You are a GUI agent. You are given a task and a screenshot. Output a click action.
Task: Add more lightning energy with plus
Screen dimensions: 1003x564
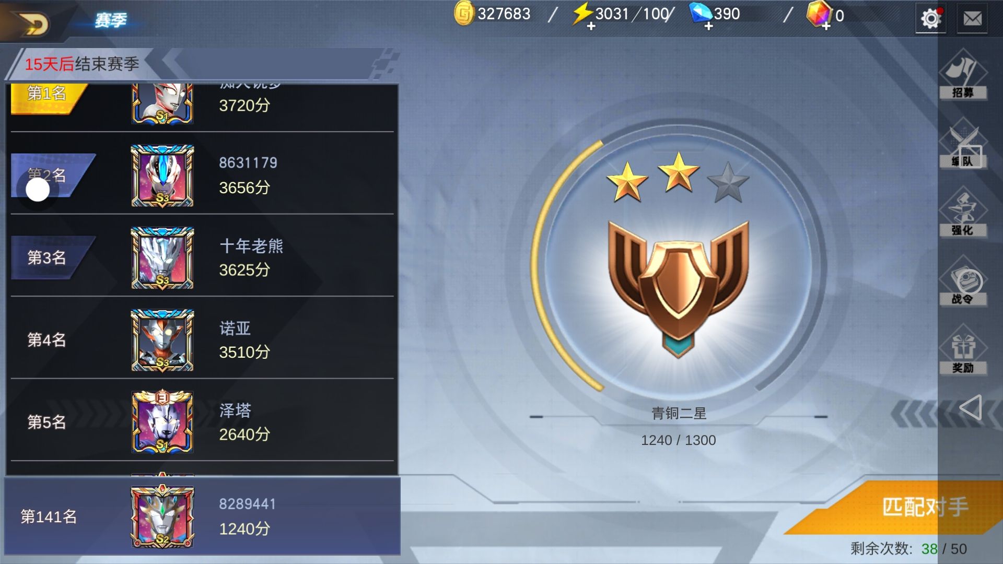pyautogui.click(x=591, y=26)
